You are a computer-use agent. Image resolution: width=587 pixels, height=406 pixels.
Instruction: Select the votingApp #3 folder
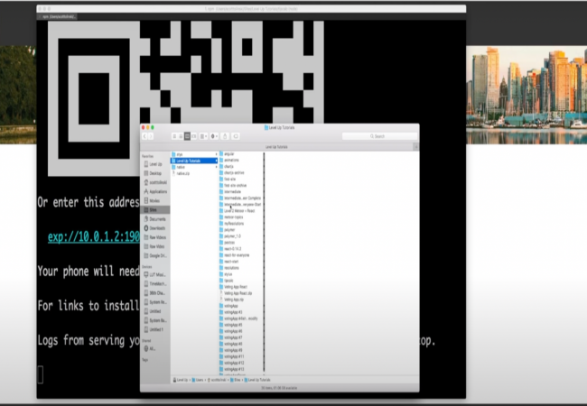coord(231,312)
